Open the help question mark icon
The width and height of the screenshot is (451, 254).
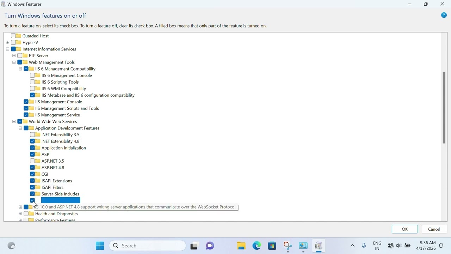pyautogui.click(x=444, y=15)
